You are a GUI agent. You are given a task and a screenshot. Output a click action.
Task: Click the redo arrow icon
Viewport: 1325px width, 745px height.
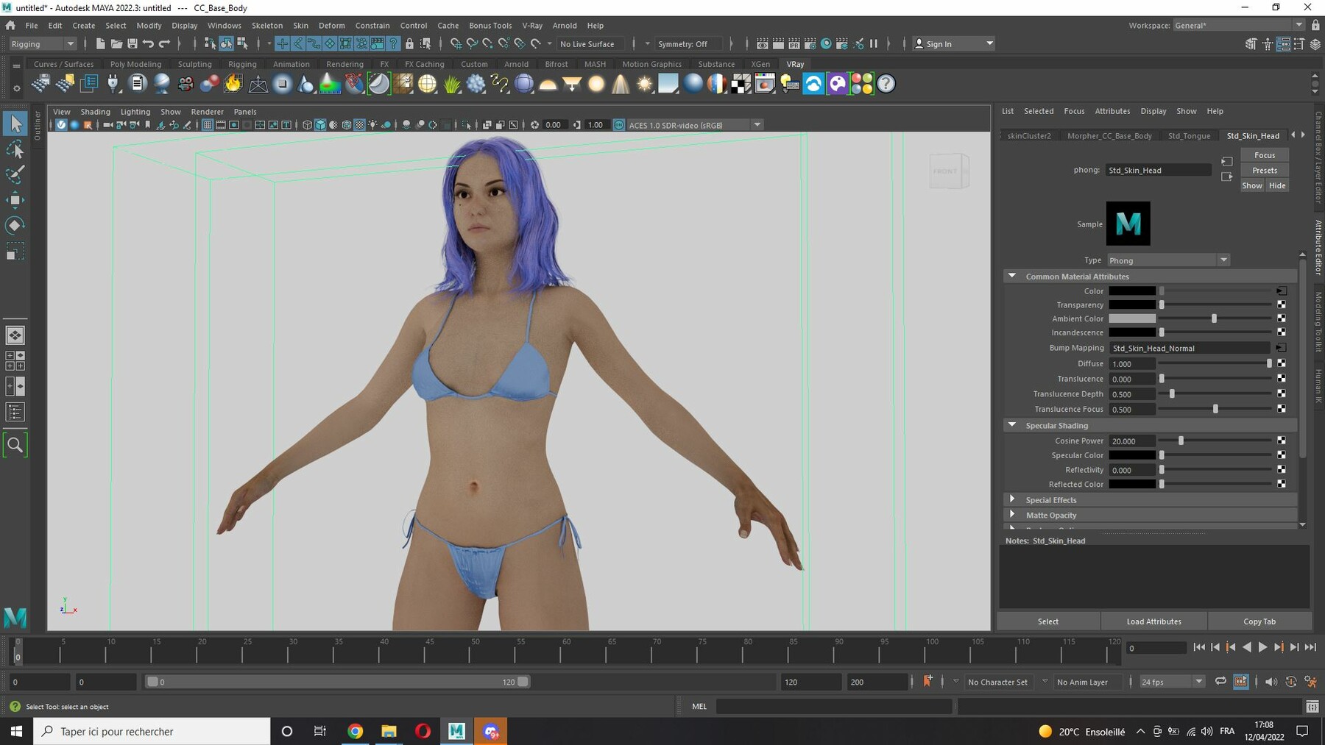[165, 43]
